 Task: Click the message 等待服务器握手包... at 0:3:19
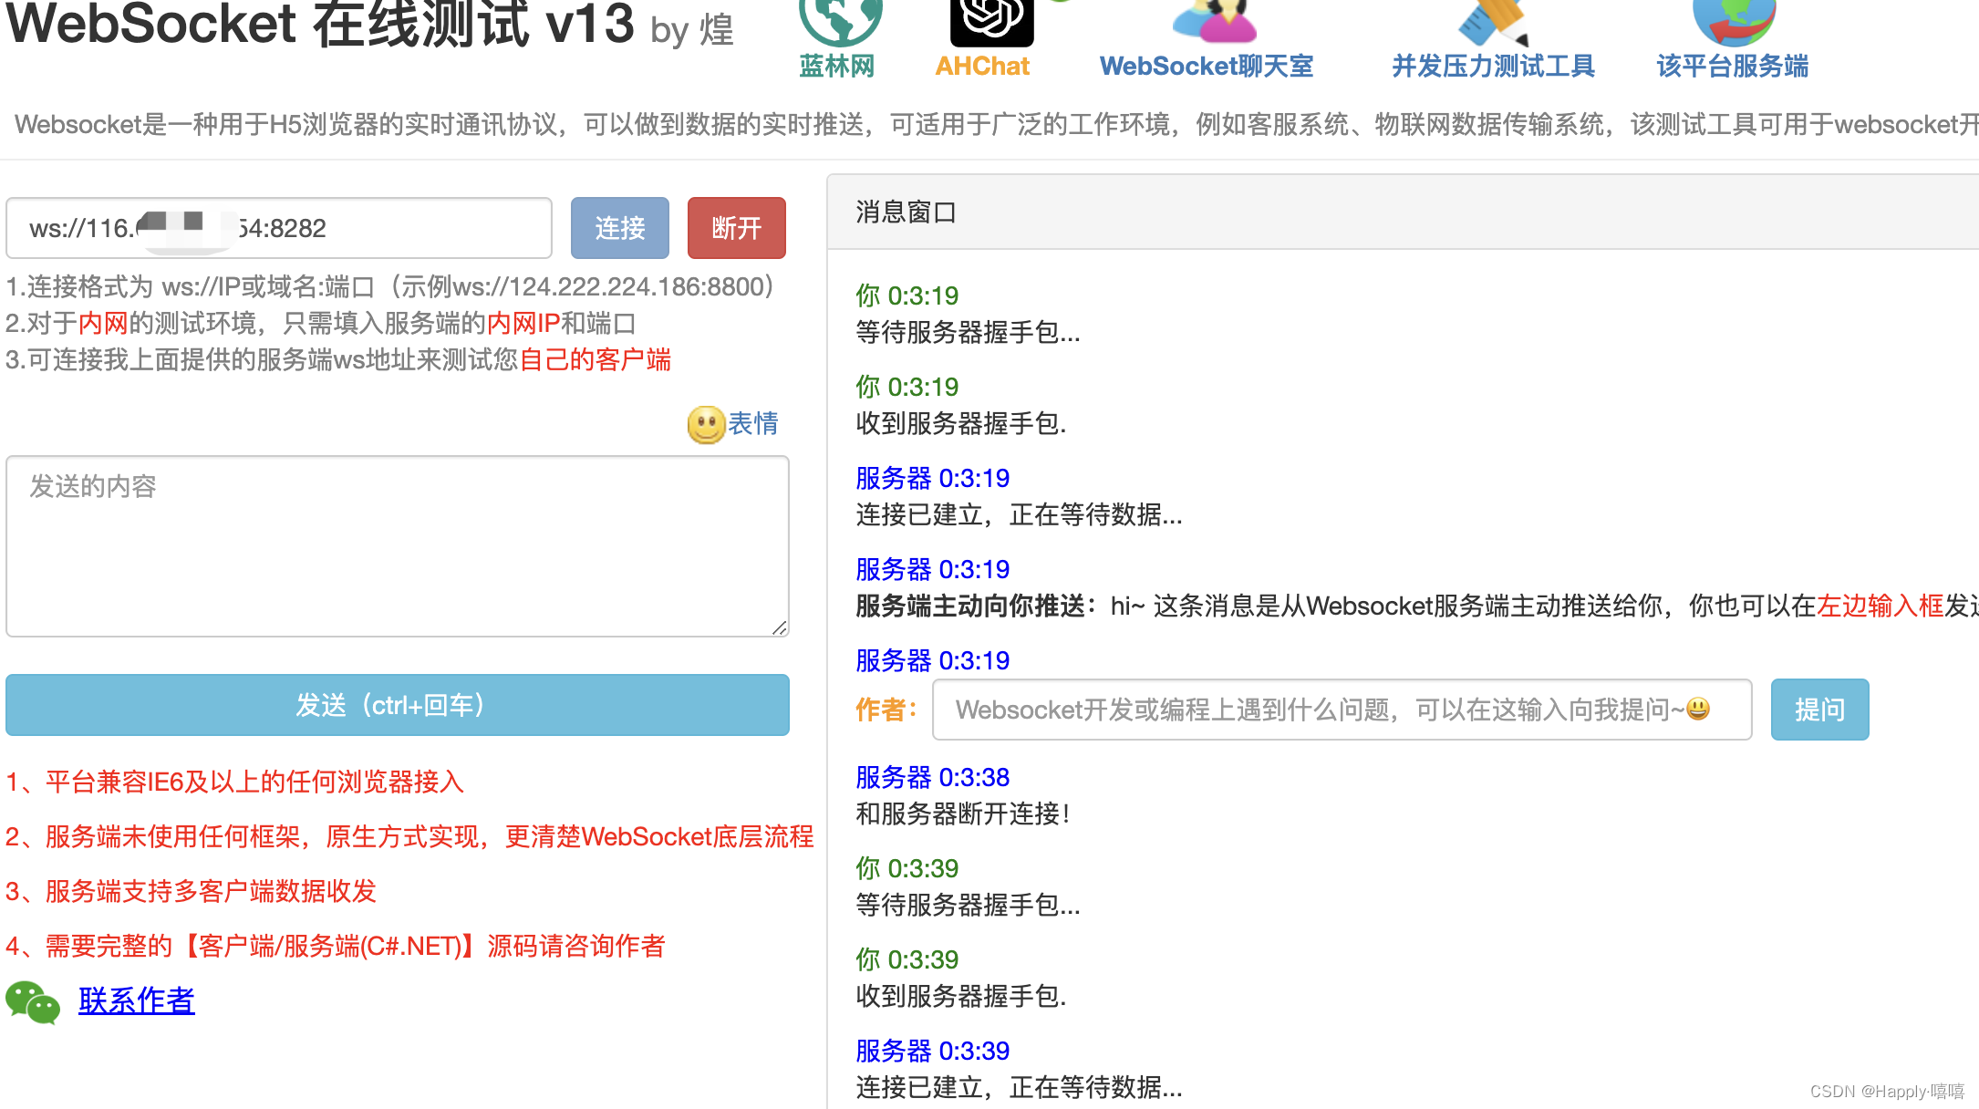[968, 332]
